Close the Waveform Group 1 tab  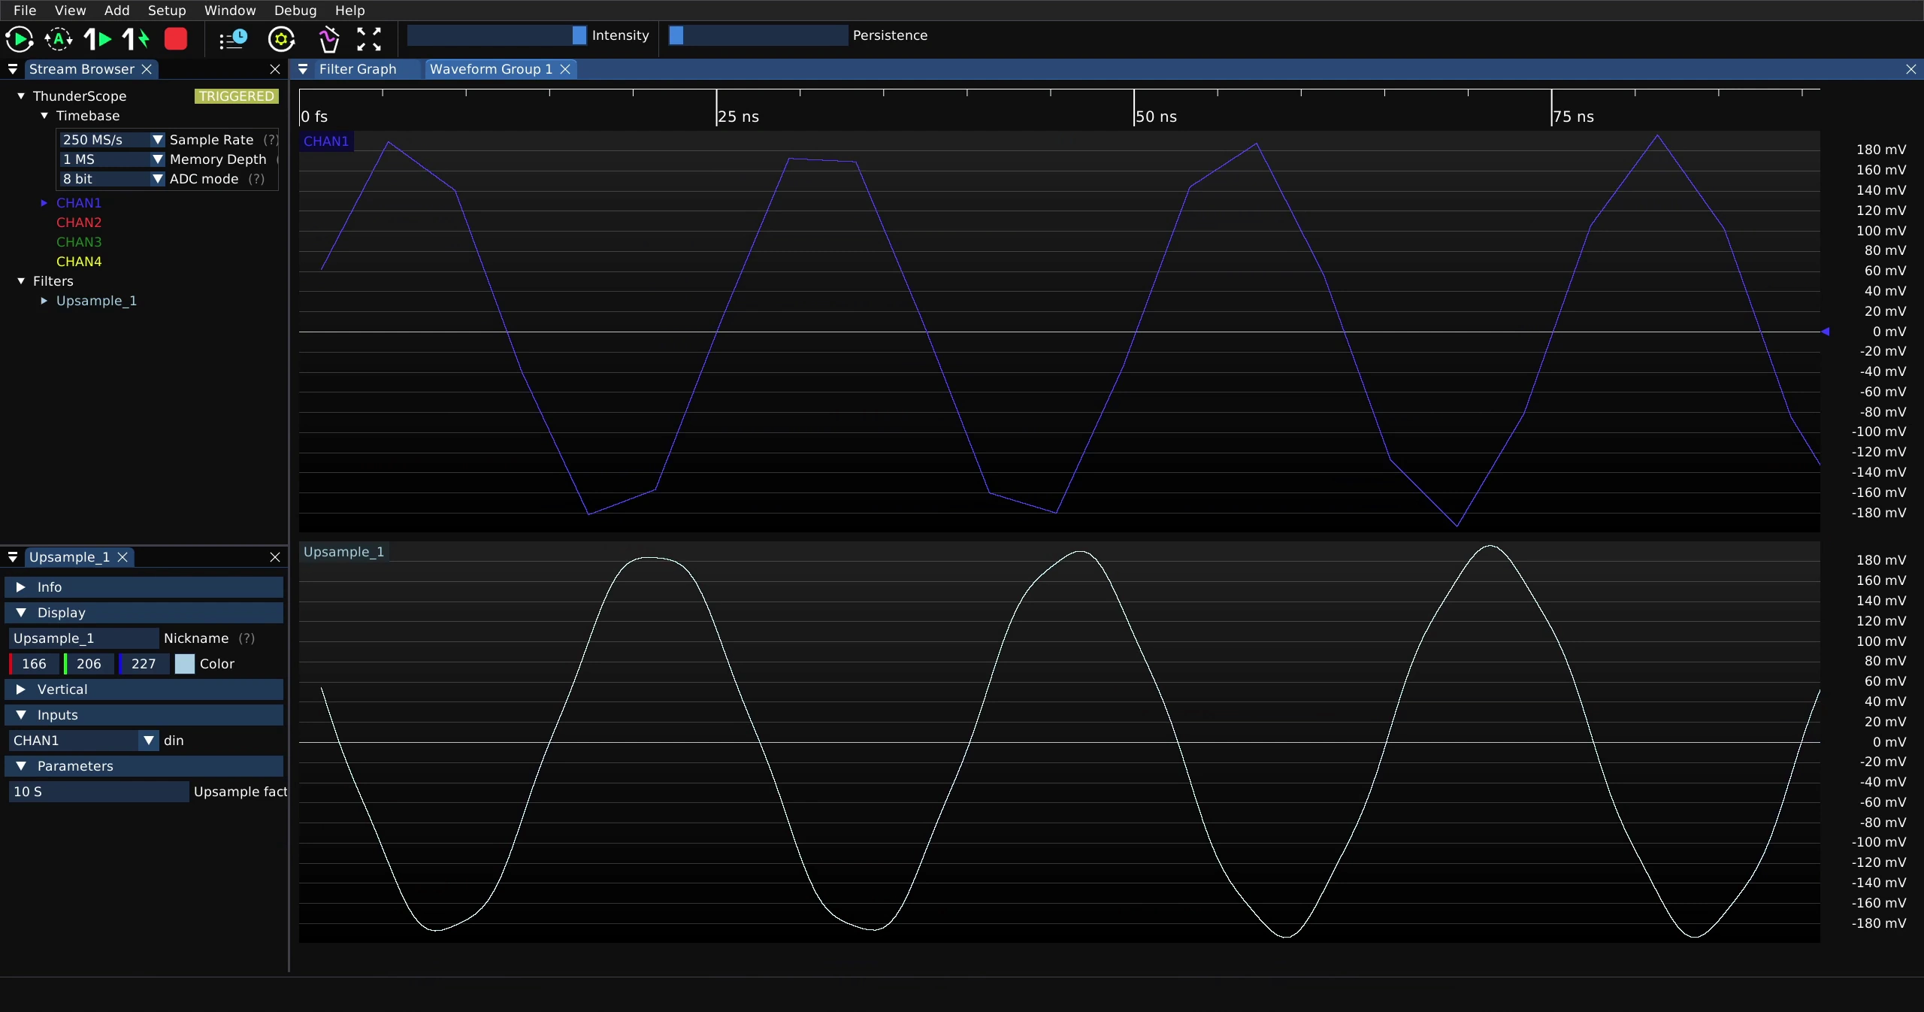click(565, 69)
